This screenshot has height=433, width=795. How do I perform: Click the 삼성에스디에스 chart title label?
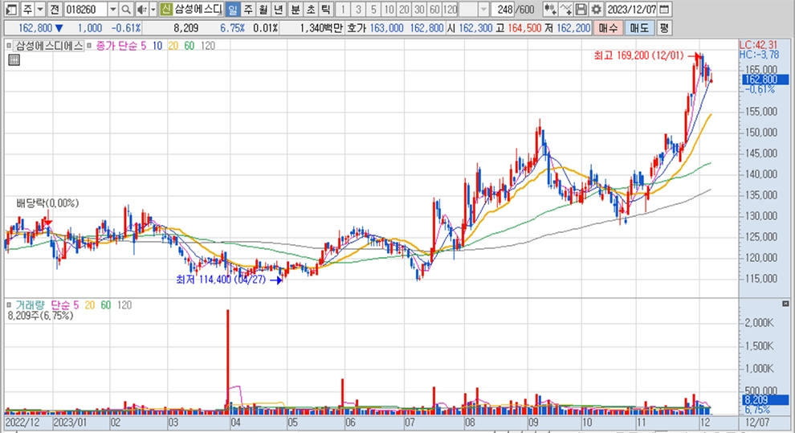point(49,46)
